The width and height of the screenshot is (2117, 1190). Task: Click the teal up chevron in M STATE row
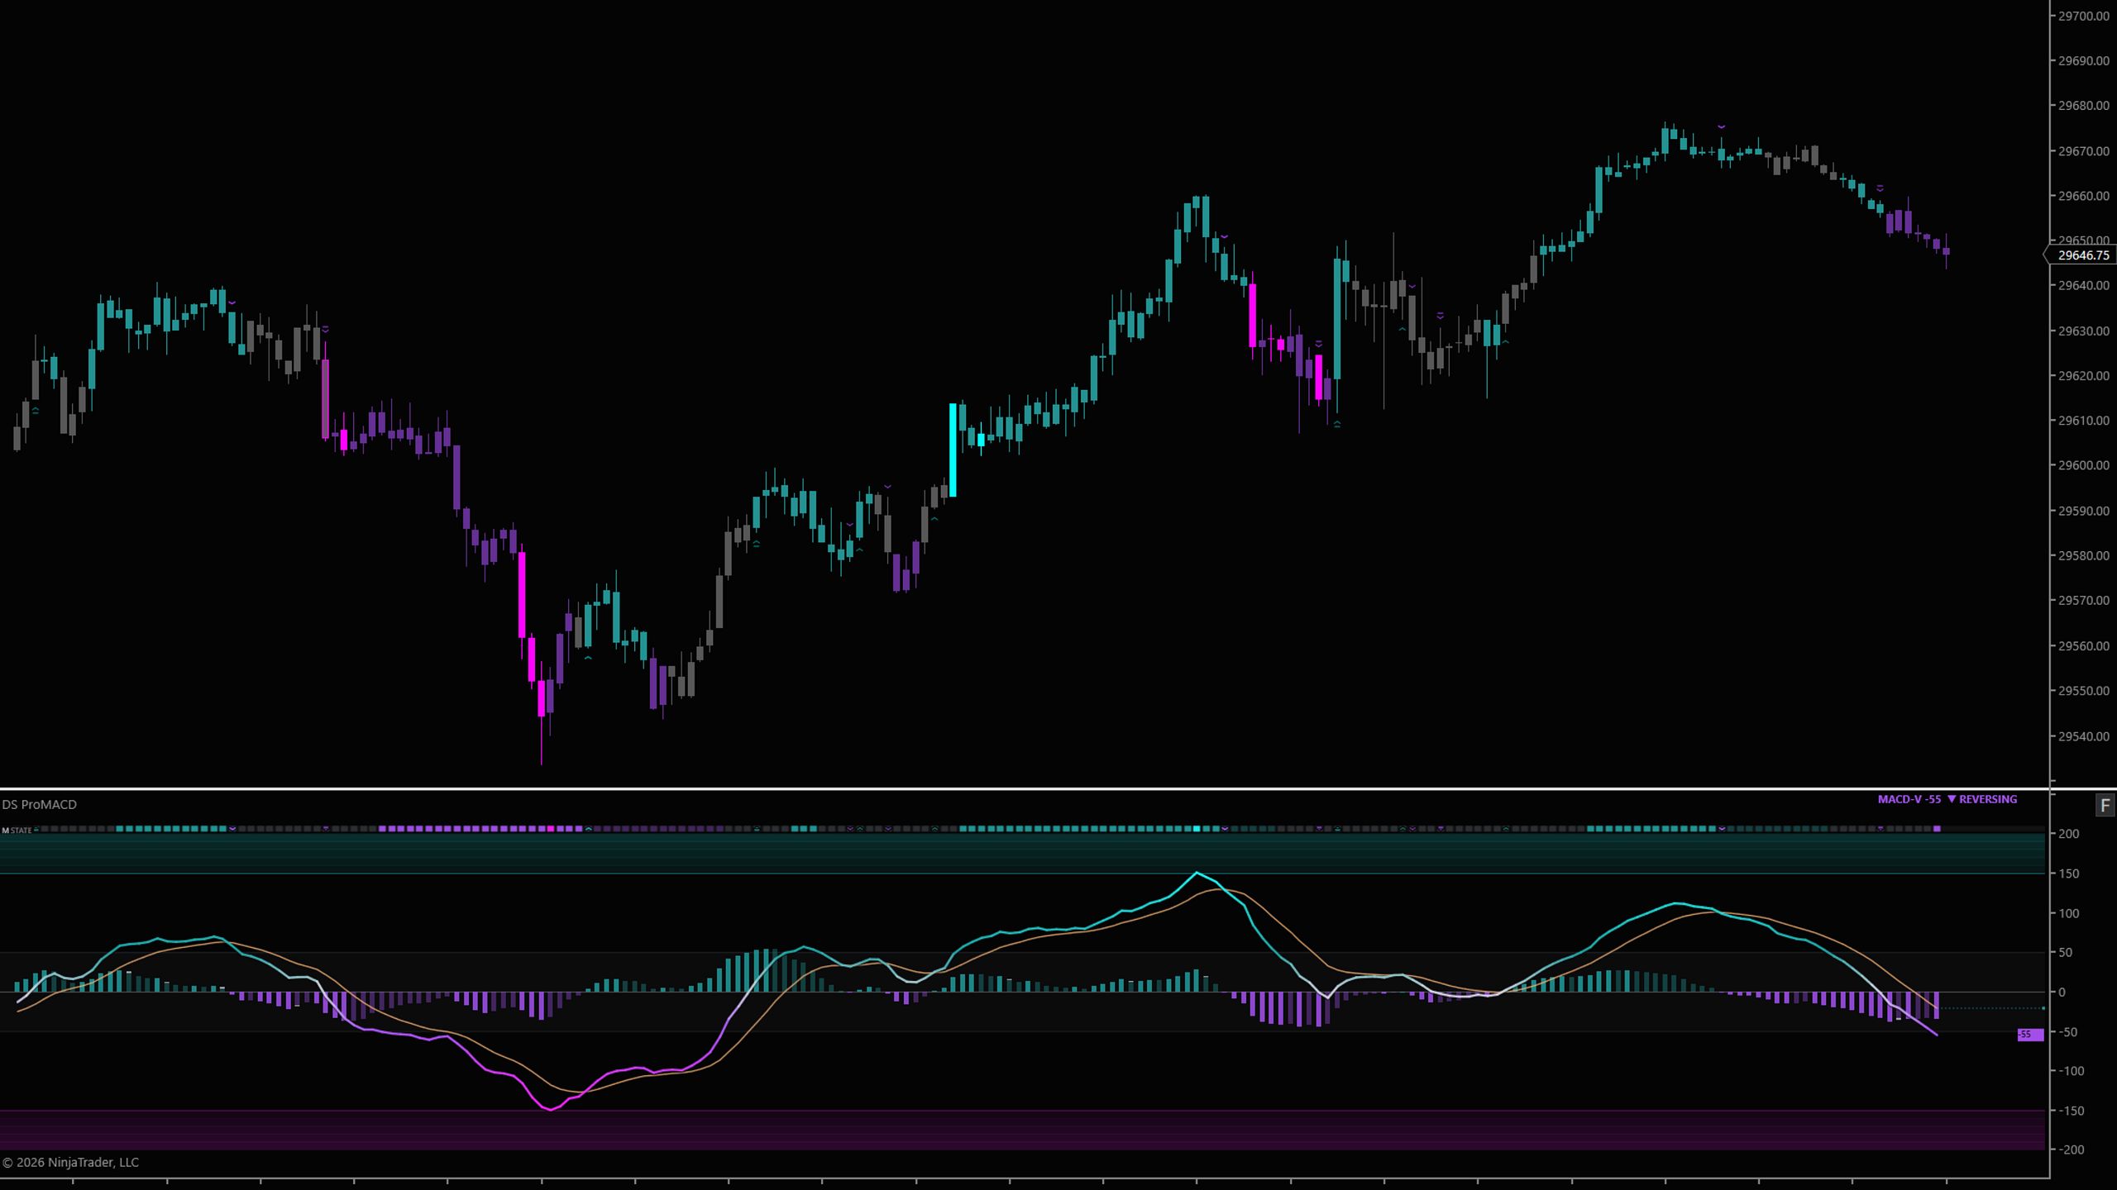coord(589,829)
